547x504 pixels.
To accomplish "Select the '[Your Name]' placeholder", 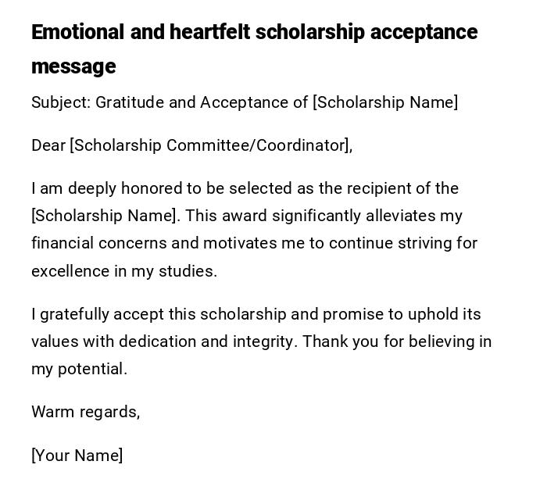I will tap(77, 456).
